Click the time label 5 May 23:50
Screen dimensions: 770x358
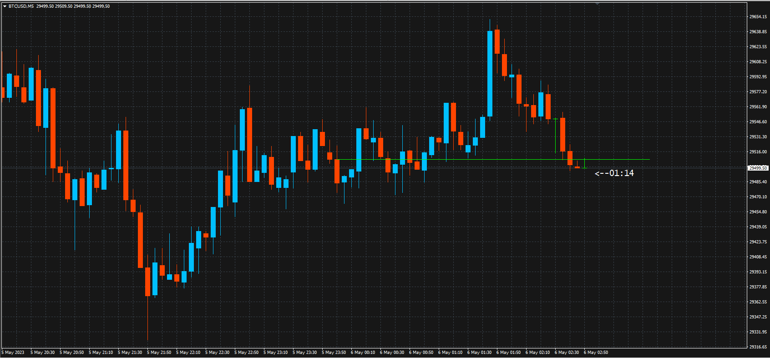(334, 353)
